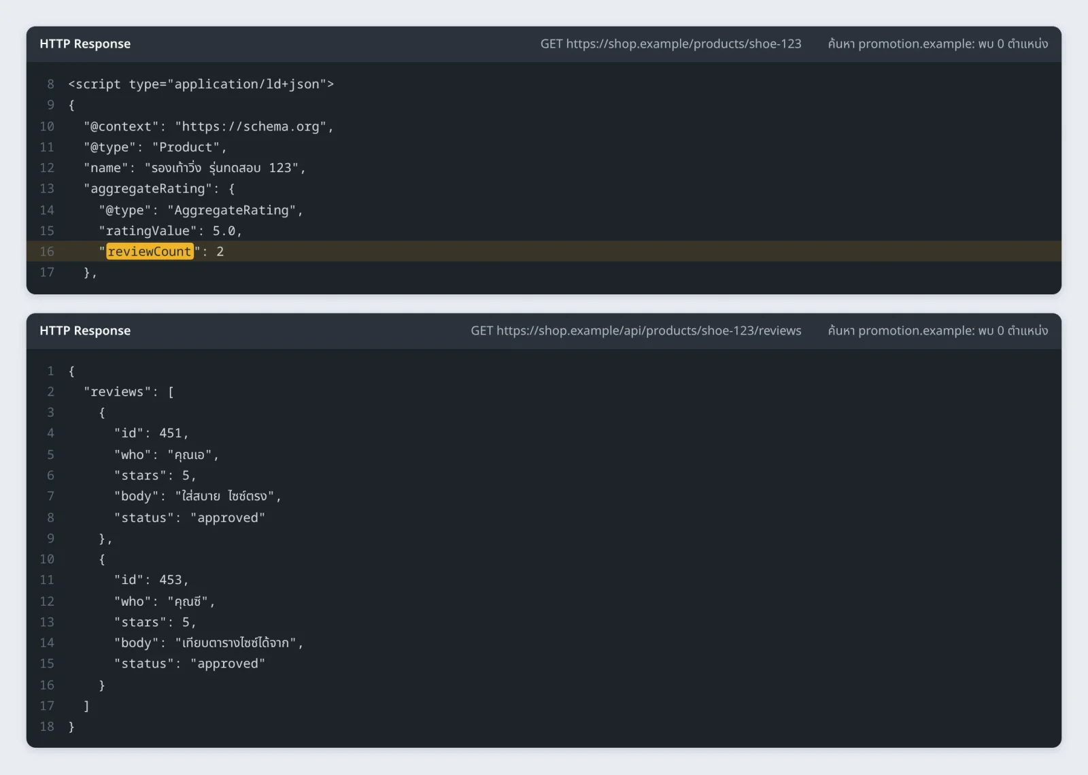Click the "name" line with รองเท้าวิ่ง รุ่นทดสอบ 123
This screenshot has height=775, width=1088.
point(194,168)
